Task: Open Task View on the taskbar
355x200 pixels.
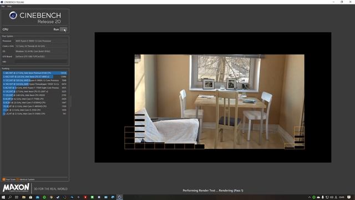Action: 17,197
